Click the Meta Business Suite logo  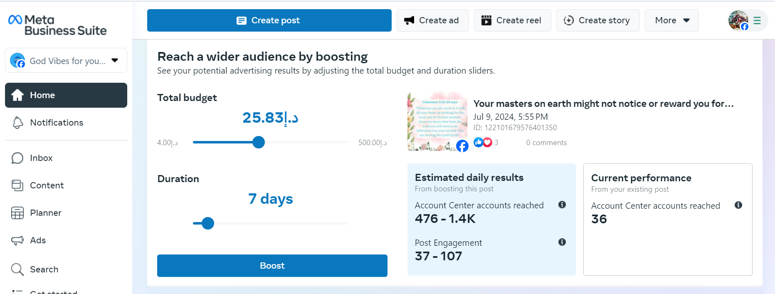(x=57, y=25)
